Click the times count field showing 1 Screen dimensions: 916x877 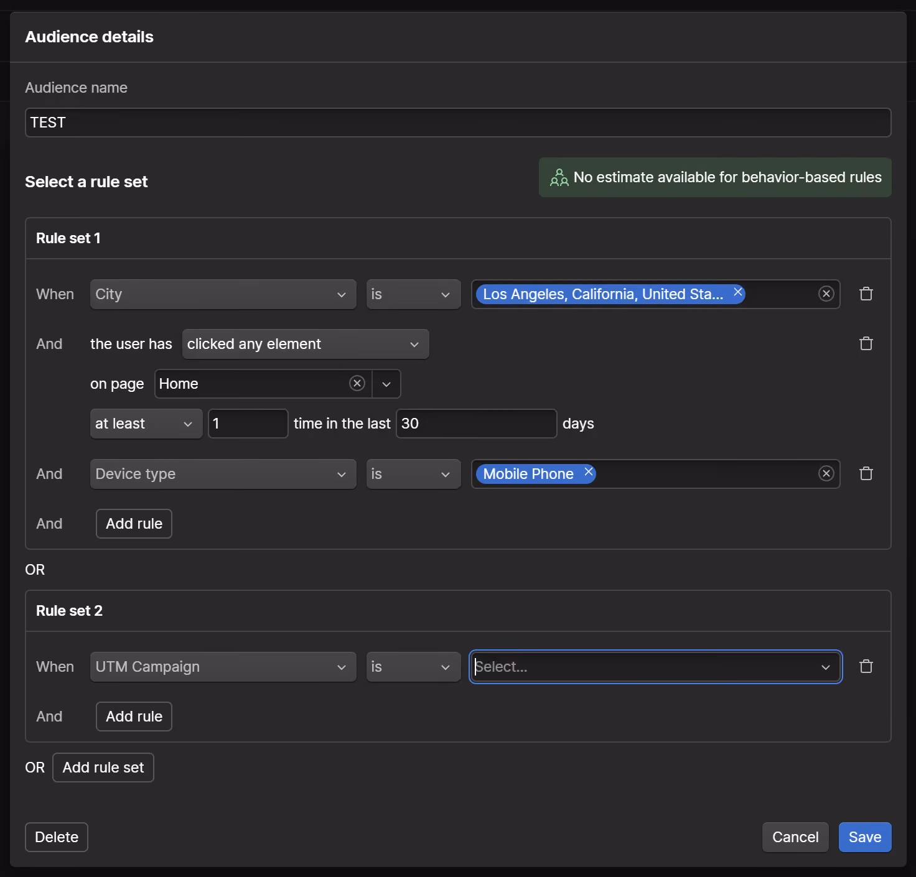click(x=248, y=424)
